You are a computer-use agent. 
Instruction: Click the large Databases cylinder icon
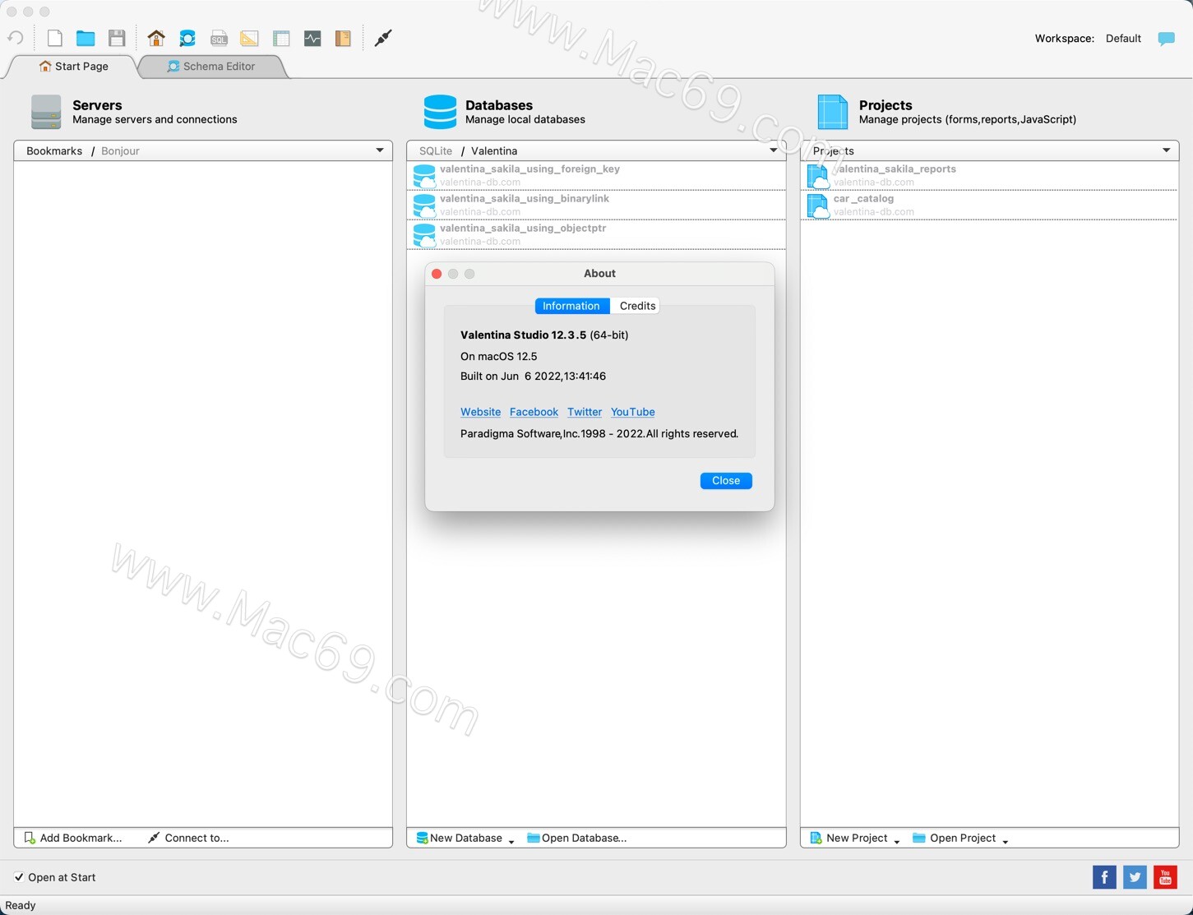click(440, 112)
